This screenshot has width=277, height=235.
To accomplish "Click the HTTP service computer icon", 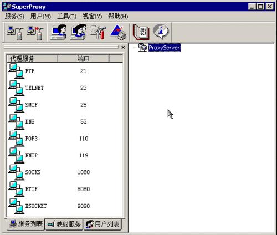I will 16,189.
